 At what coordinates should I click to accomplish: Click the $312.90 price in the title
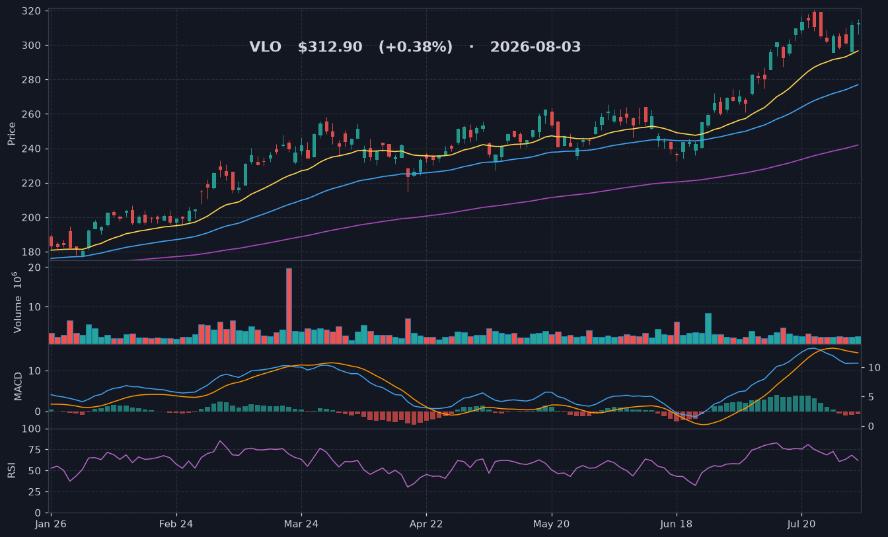click(330, 48)
